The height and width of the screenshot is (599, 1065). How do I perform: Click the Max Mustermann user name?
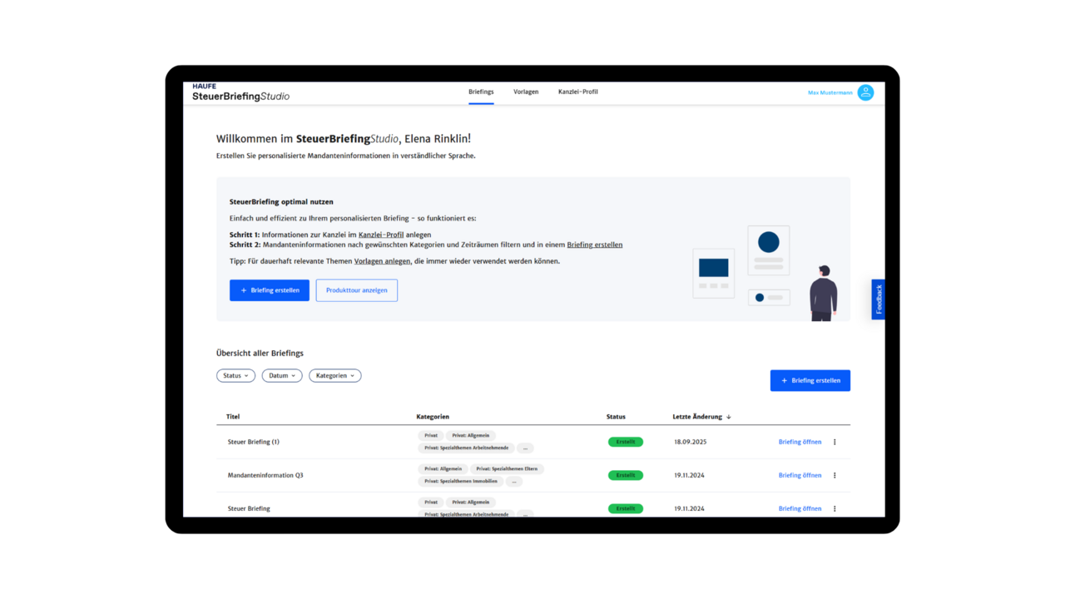(x=830, y=92)
